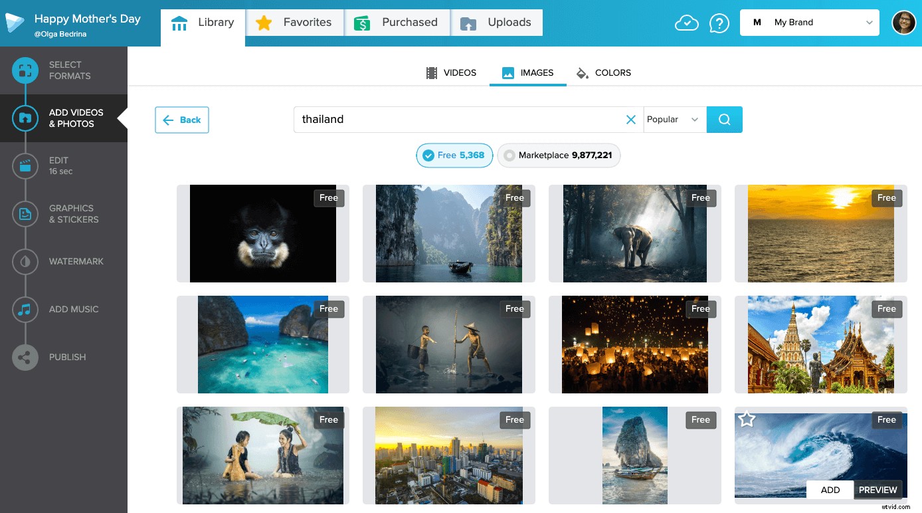Open Graphics & Stickers panel
Screen dimensions: 922x513
point(64,213)
